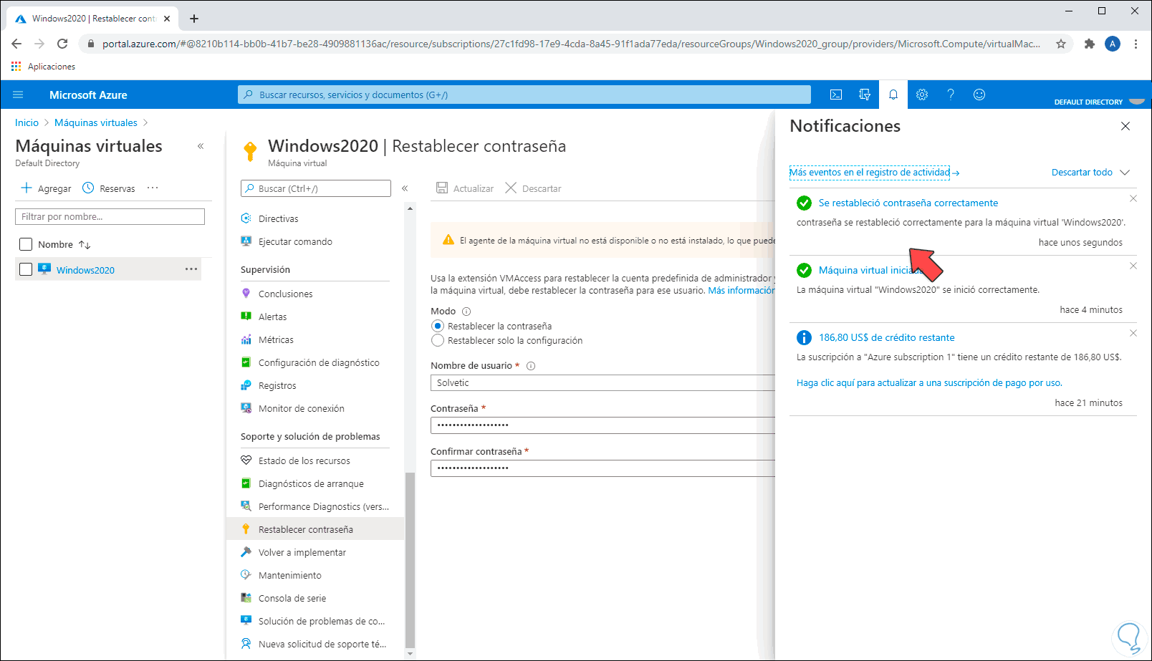Viewport: 1152px width, 661px height.
Task: Open Diagnósticos de arranque menu item
Action: coord(311,483)
